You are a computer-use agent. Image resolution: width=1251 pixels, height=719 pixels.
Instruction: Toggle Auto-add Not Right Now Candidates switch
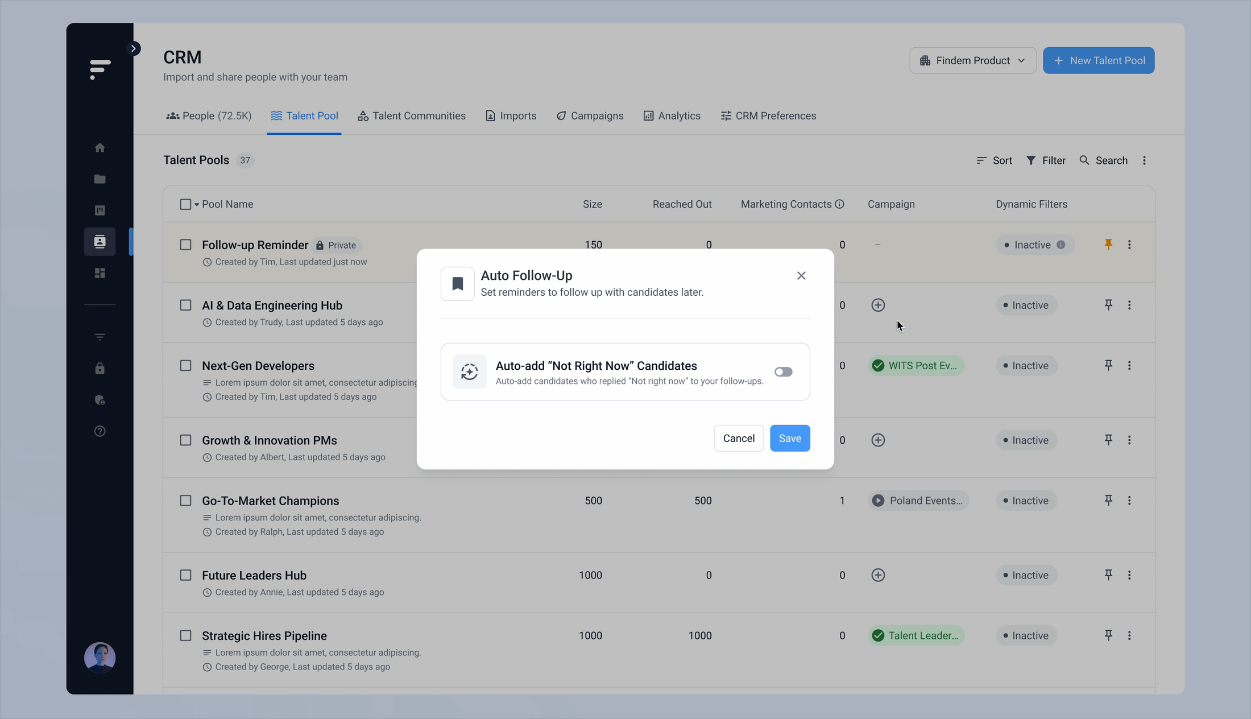tap(783, 372)
